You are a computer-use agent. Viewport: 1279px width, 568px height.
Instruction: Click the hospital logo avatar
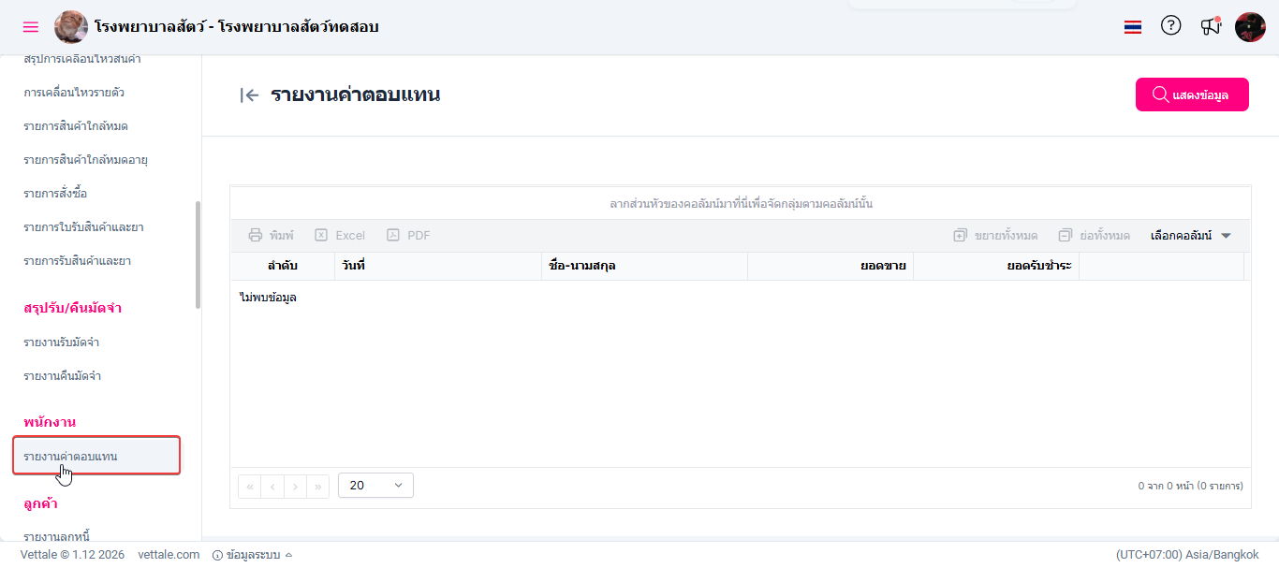coord(71,27)
